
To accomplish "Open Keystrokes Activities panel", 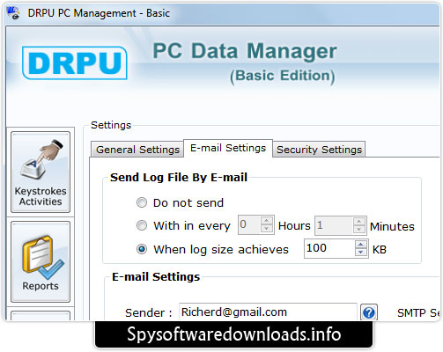I will tap(41, 172).
